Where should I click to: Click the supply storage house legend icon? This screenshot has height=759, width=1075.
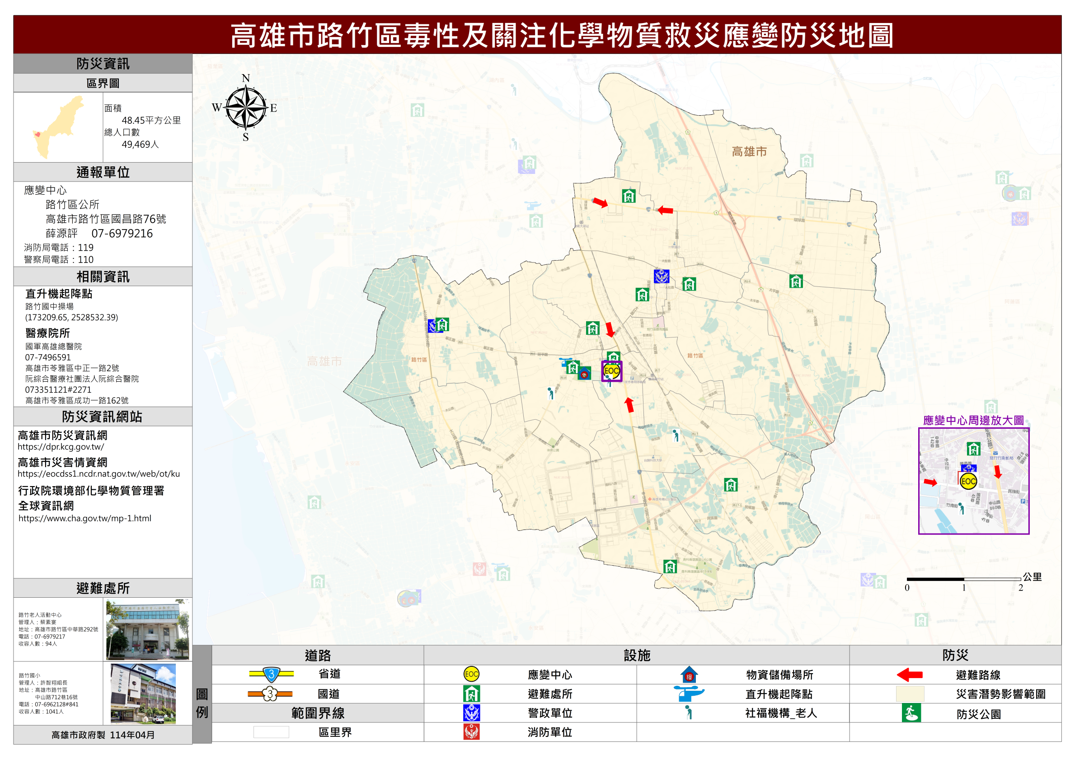689,674
